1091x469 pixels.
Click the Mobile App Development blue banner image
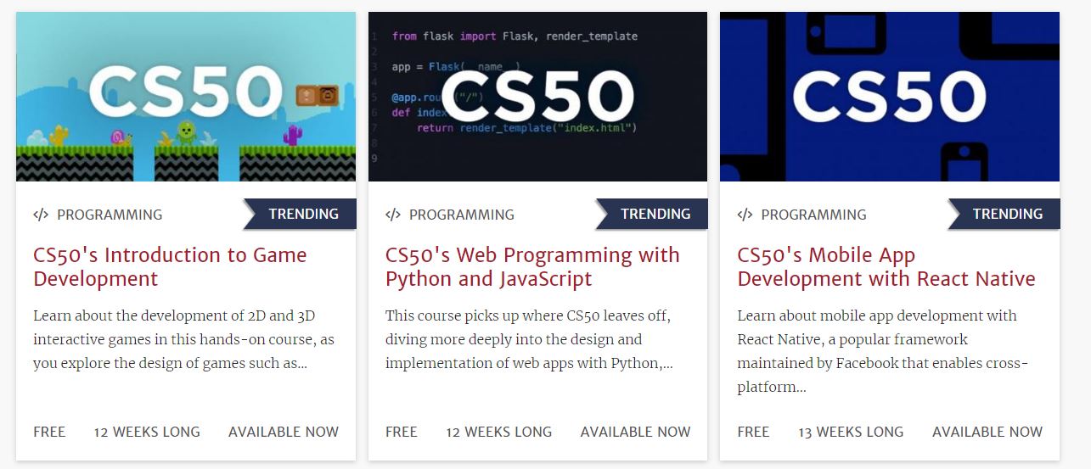coord(890,97)
